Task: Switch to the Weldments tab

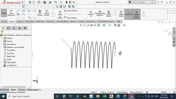Action: tap(40, 21)
